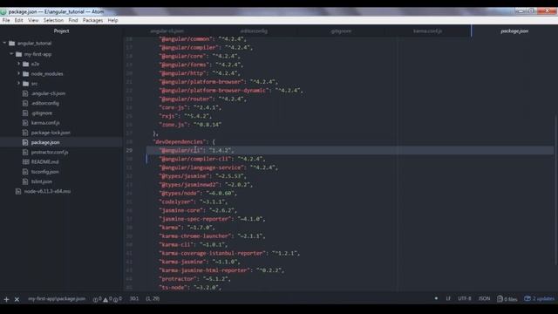Click the node_modules folder icon
The image size is (558, 314).
coord(25,73)
